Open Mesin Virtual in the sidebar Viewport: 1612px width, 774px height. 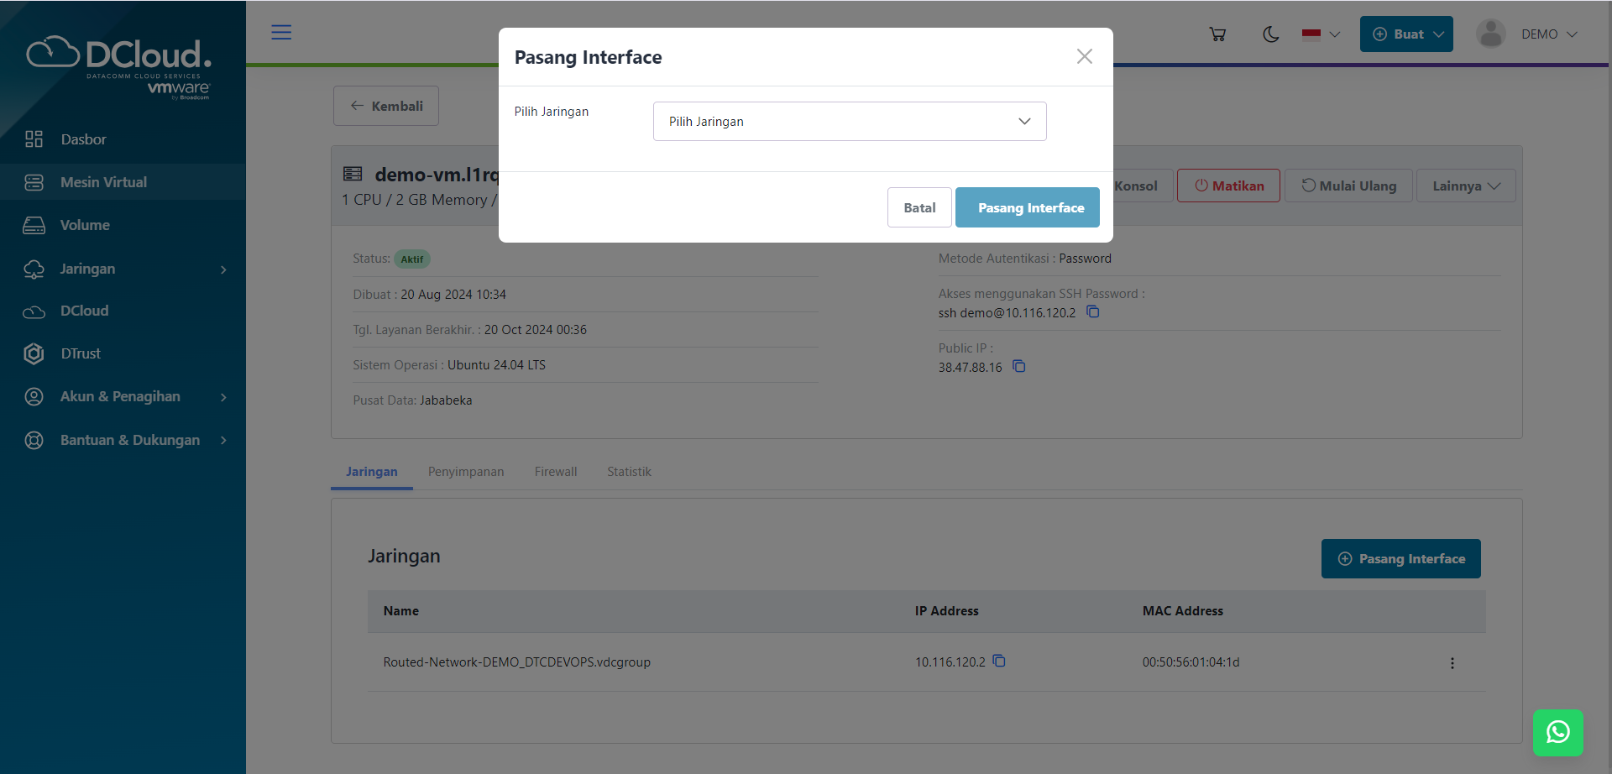[x=103, y=182]
